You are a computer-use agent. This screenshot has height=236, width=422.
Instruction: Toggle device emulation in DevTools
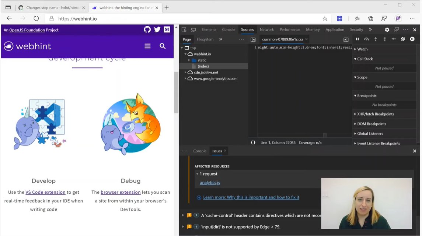(193, 29)
